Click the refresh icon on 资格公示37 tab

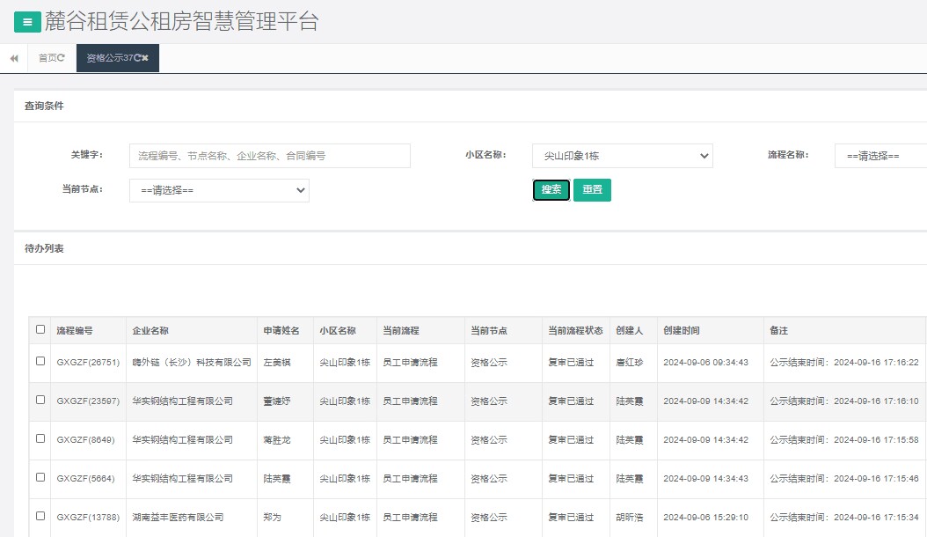tap(137, 58)
